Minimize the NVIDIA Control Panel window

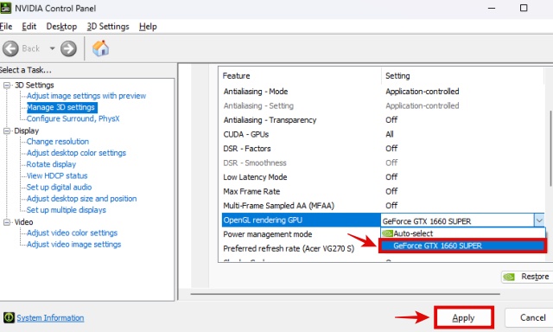pos(492,8)
